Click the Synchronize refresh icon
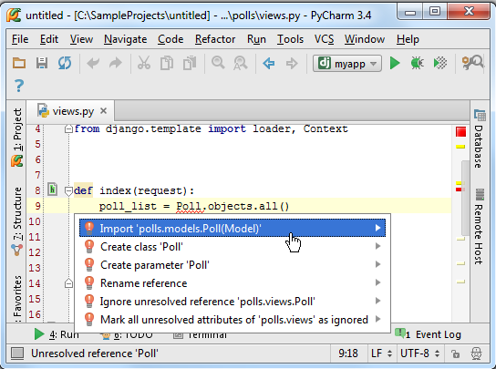This screenshot has width=496, height=369. (65, 63)
